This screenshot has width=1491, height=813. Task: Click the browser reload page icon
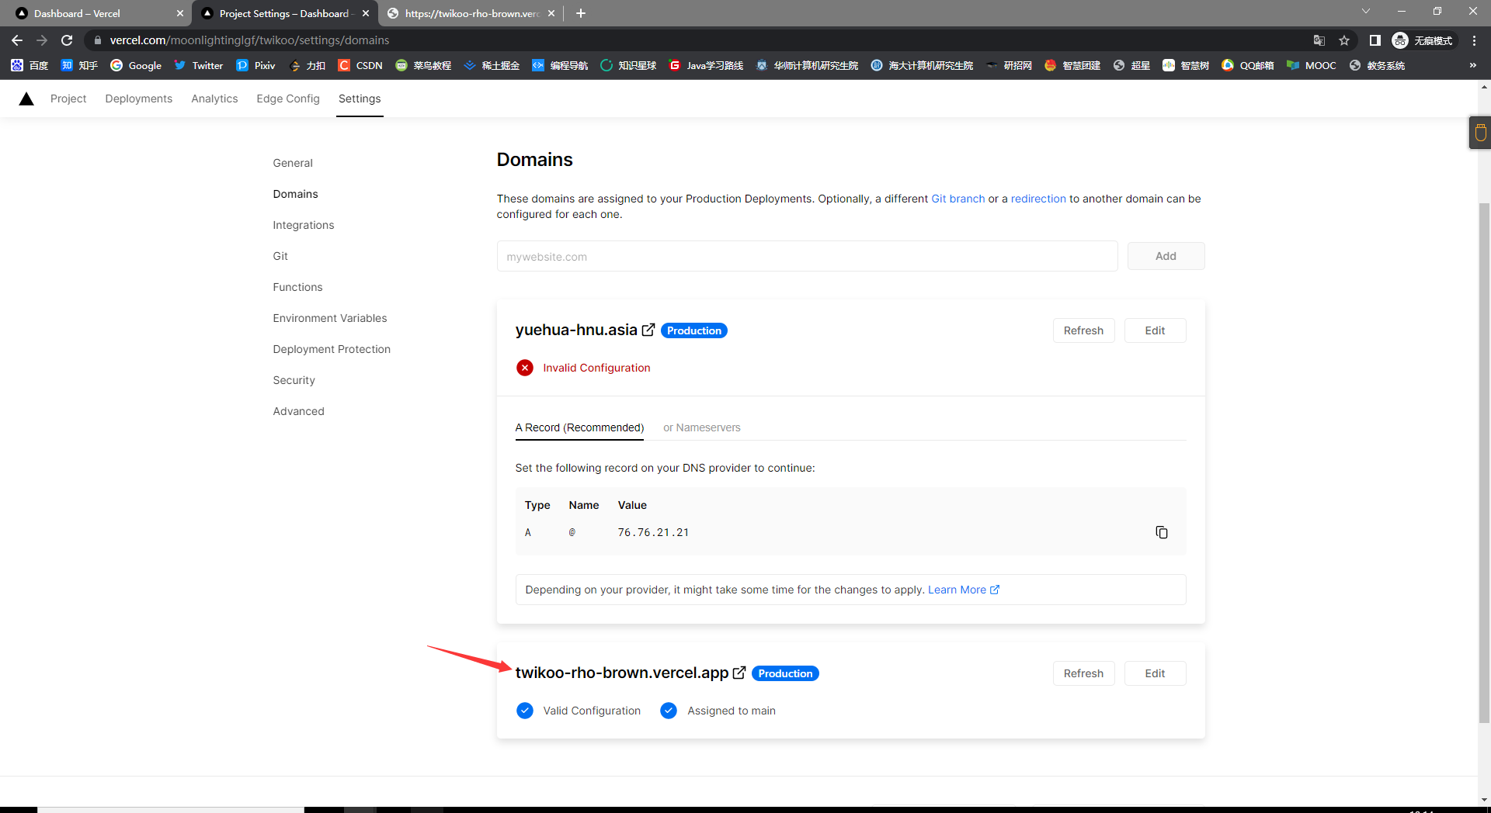(67, 40)
